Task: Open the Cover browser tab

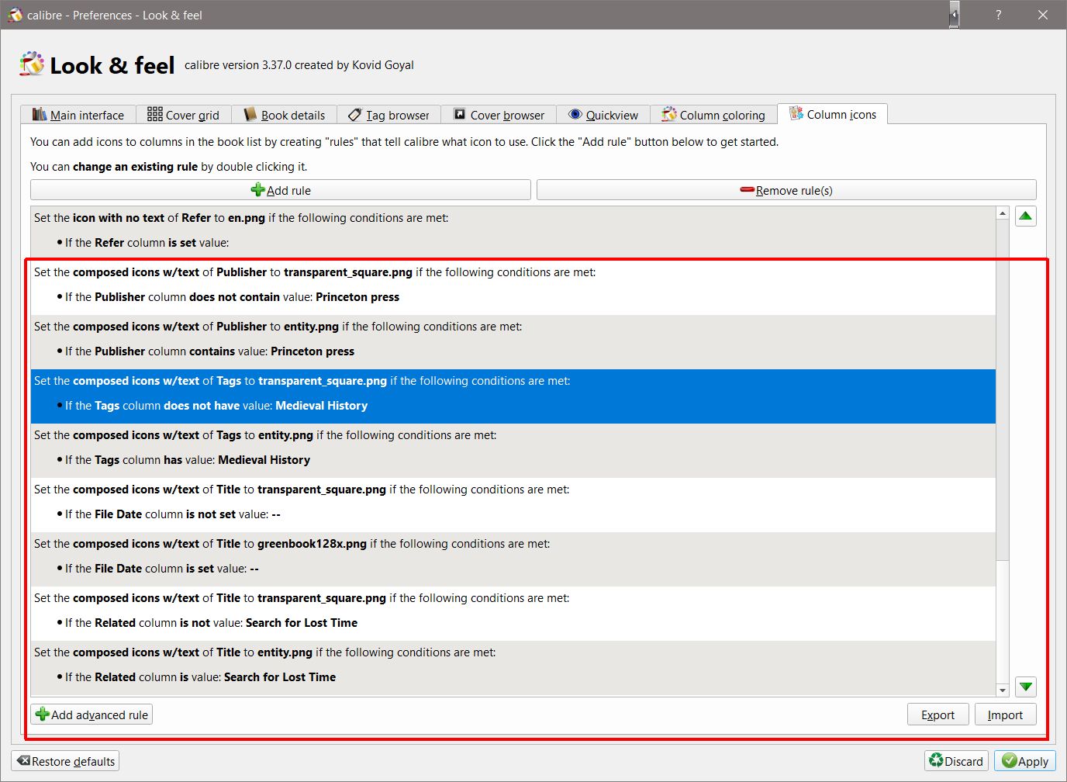Action: pyautogui.click(x=499, y=115)
